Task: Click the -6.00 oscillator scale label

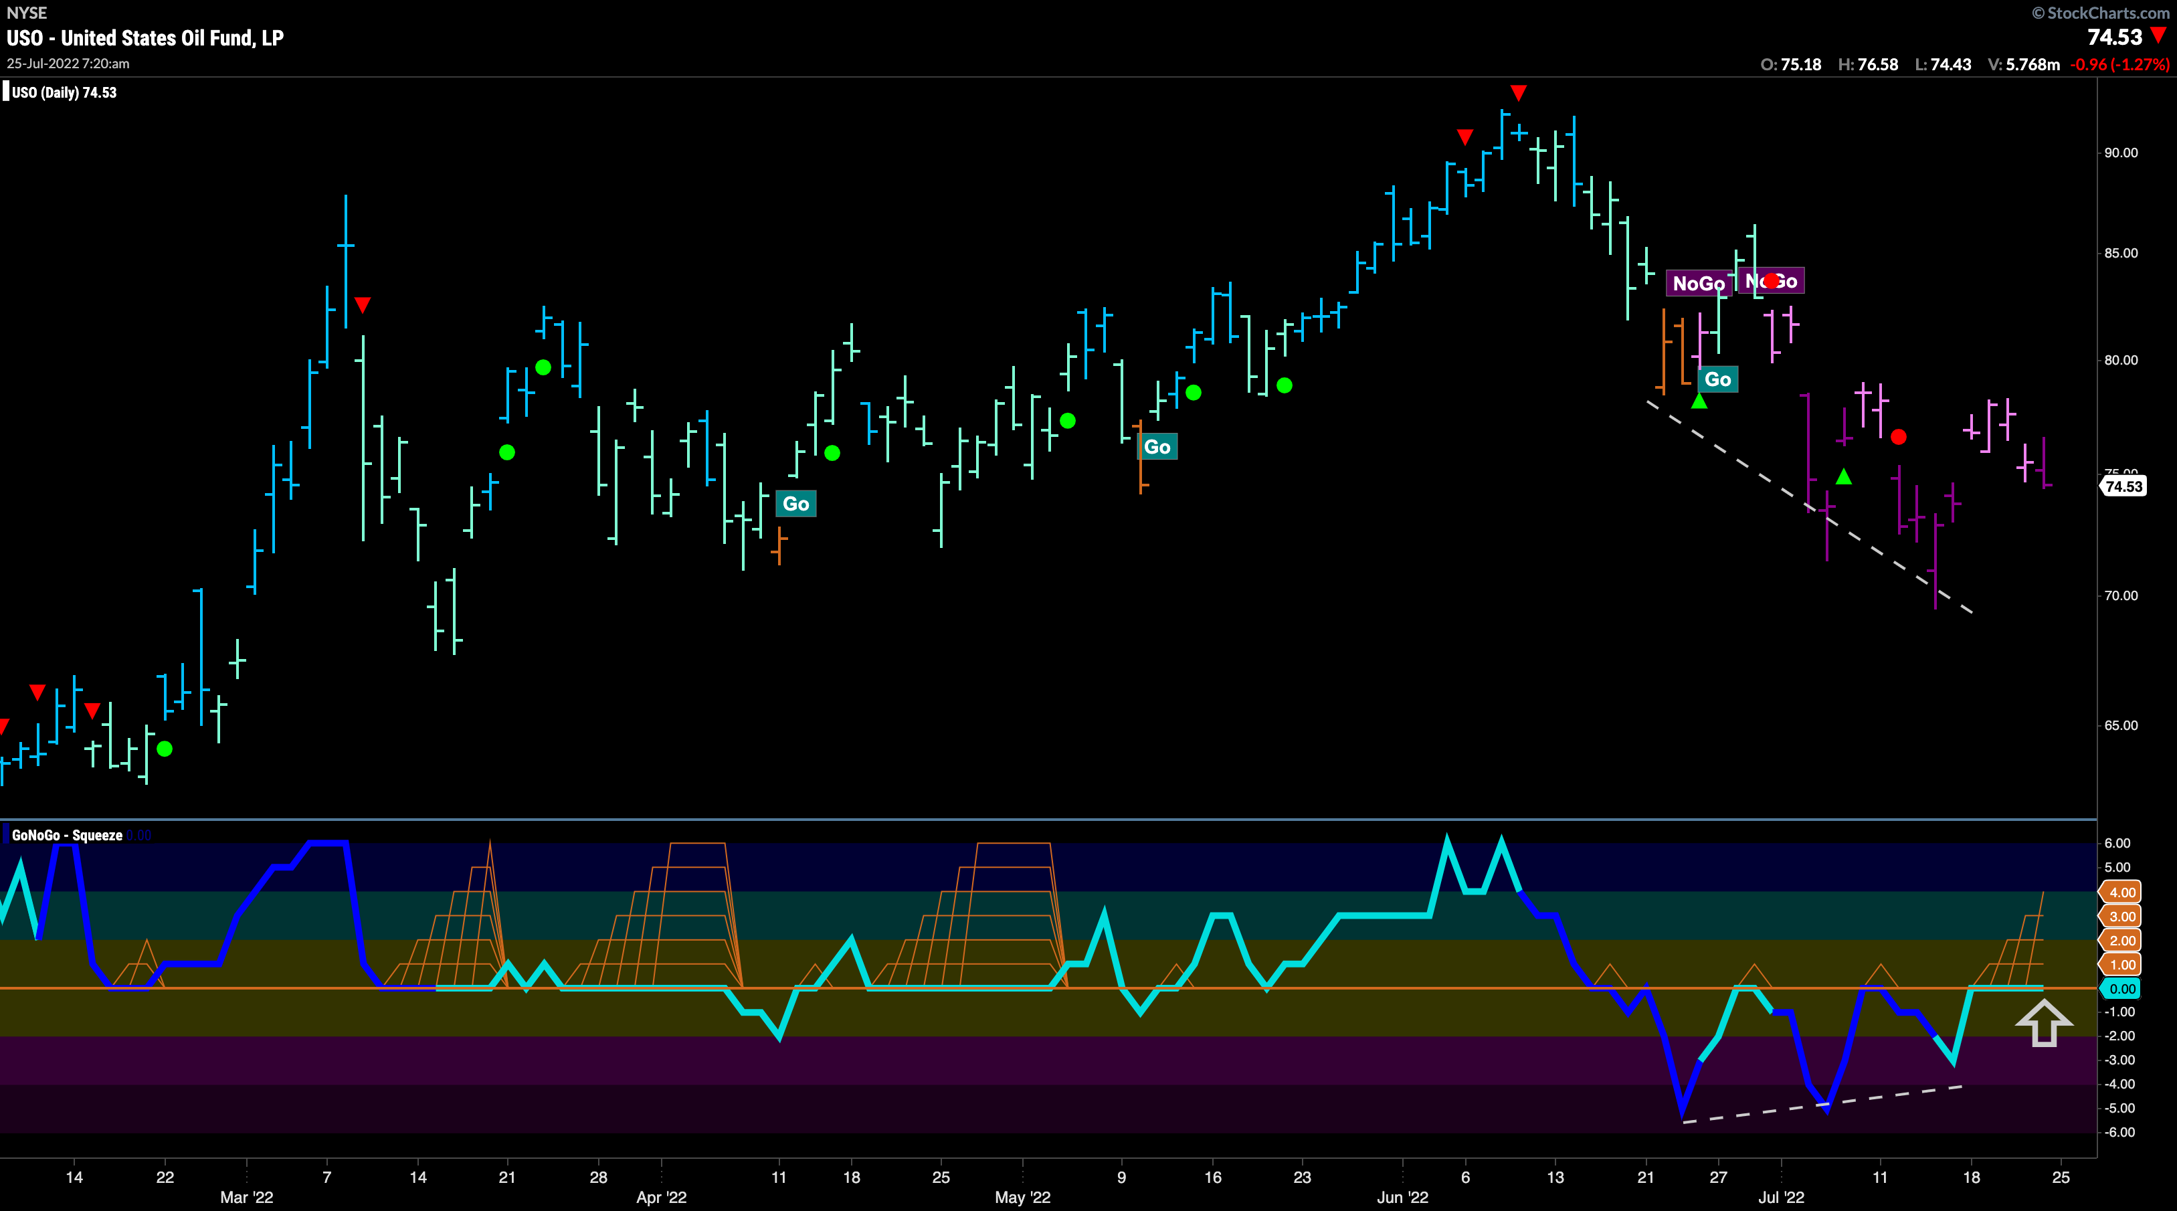Action: 2118,1133
